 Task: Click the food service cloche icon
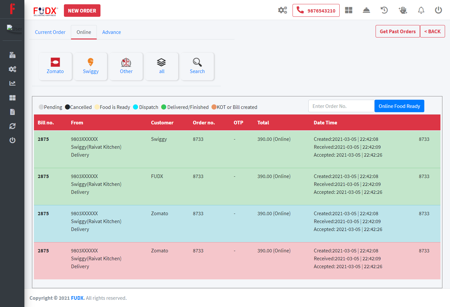(x=366, y=10)
